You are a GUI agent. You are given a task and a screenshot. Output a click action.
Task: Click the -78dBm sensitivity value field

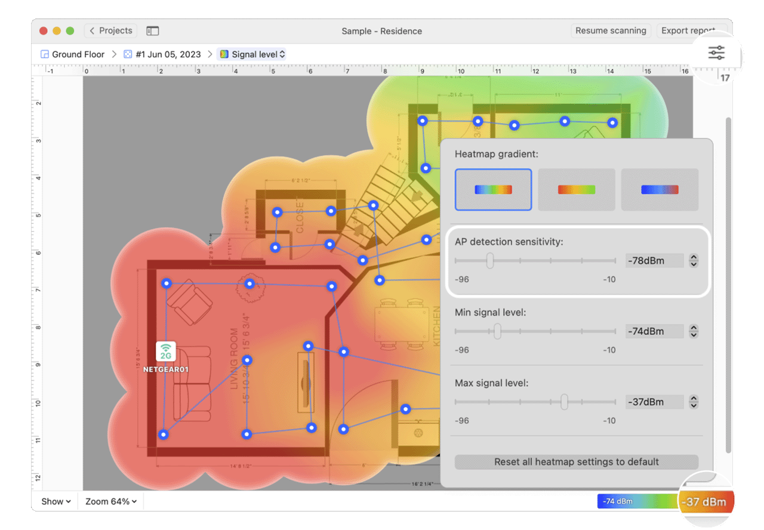655,261
